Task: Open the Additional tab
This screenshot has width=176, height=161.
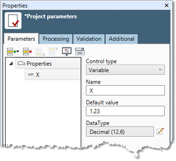Action: [122, 39]
